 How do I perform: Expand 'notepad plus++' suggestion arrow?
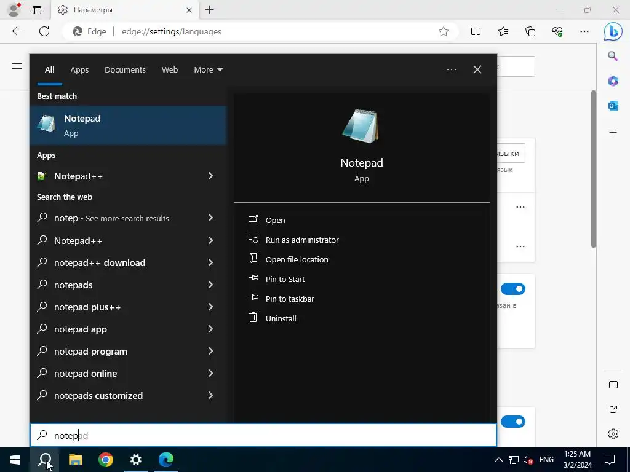coord(210,307)
